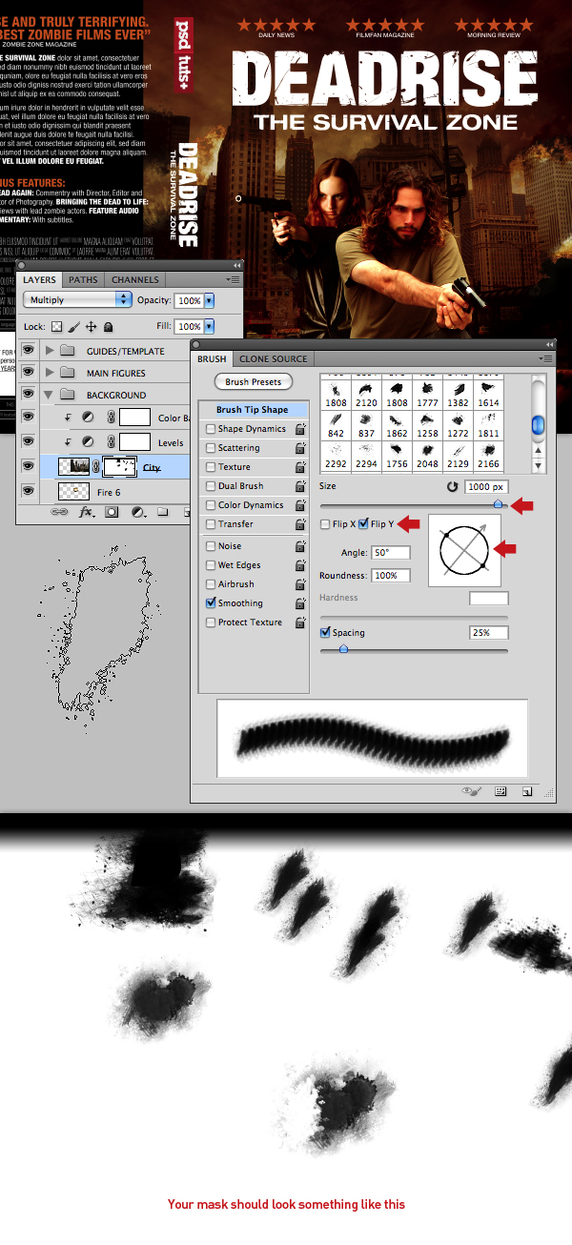Click the Roundness input field
Viewport: 572px width, 1245px height.
[391, 576]
